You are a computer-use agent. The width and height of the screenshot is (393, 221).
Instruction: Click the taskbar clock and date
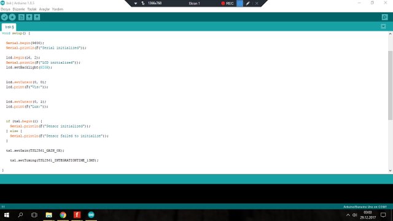(368, 215)
